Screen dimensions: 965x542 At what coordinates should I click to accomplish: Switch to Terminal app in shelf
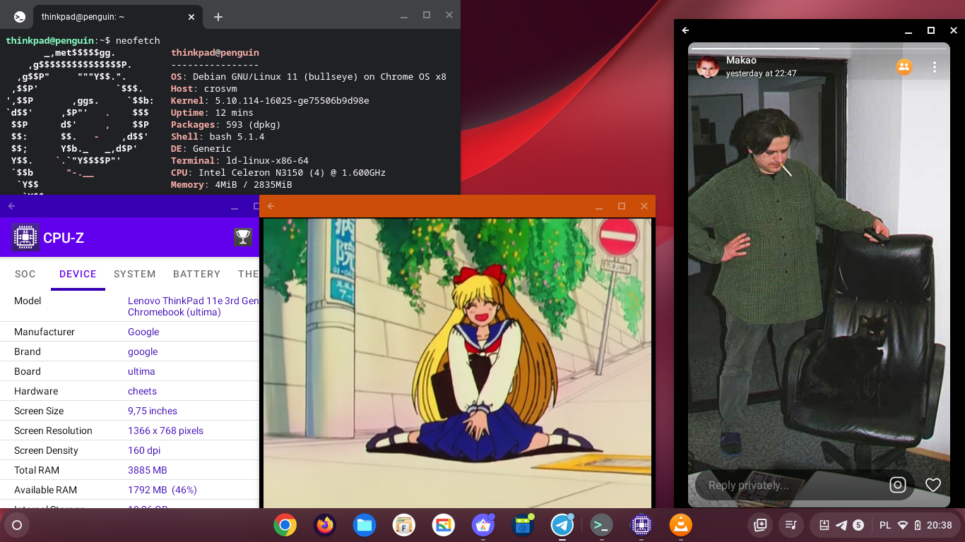tap(601, 525)
